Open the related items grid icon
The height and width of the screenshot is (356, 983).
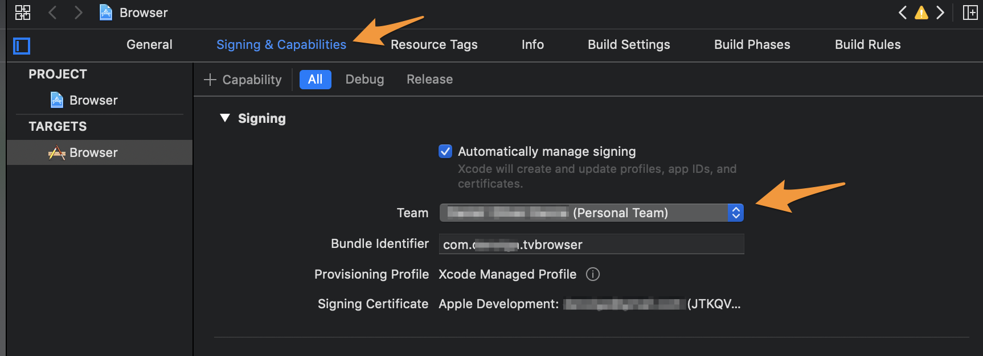tap(23, 13)
